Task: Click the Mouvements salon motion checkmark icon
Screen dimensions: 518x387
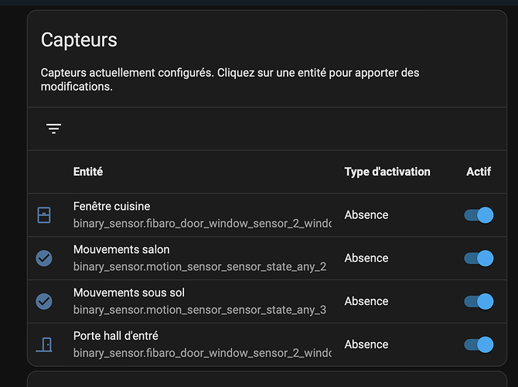Action: click(44, 259)
